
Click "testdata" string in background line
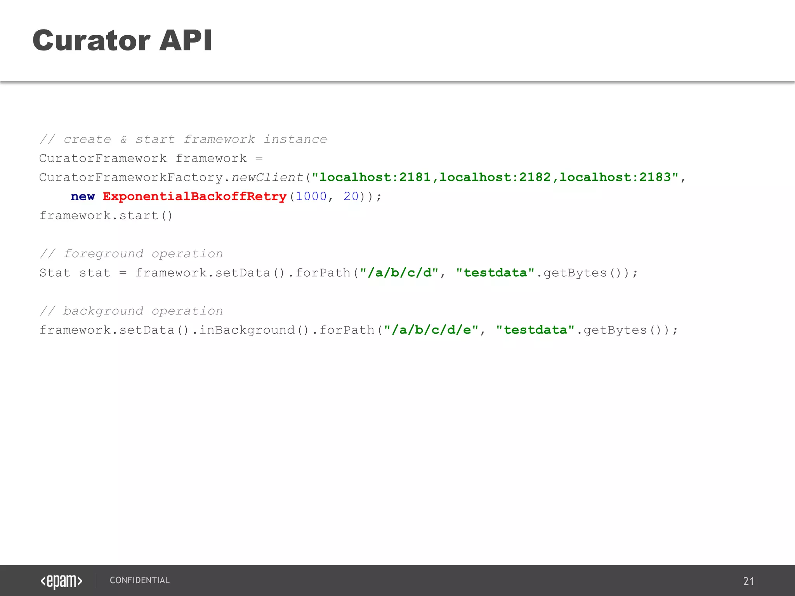click(x=535, y=330)
